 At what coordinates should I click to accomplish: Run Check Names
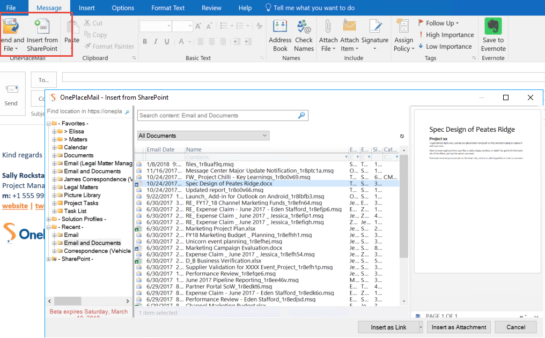tap(304, 36)
